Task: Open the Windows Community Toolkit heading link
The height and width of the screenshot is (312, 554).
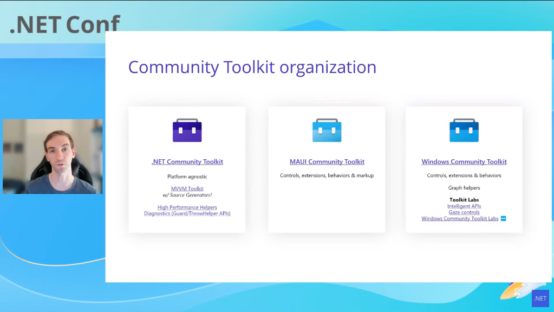Action: [x=464, y=161]
